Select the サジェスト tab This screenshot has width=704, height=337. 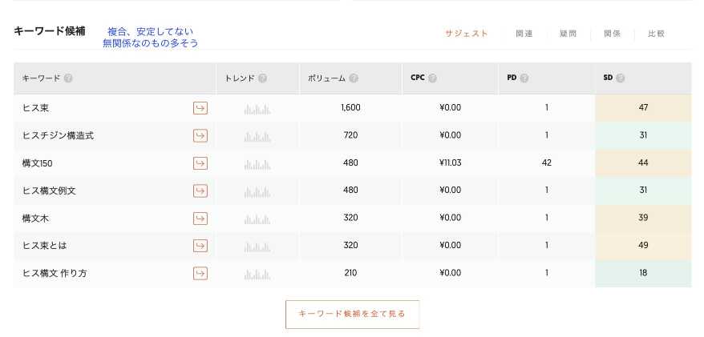click(466, 34)
